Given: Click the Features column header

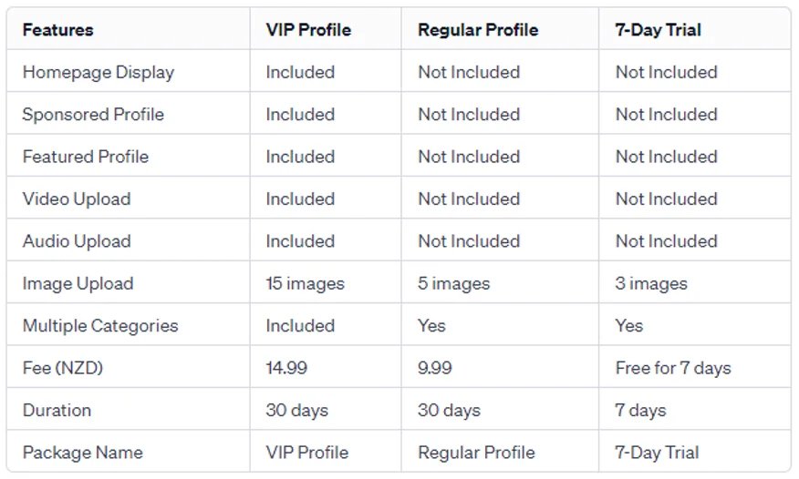Looking at the screenshot, I should 58,30.
